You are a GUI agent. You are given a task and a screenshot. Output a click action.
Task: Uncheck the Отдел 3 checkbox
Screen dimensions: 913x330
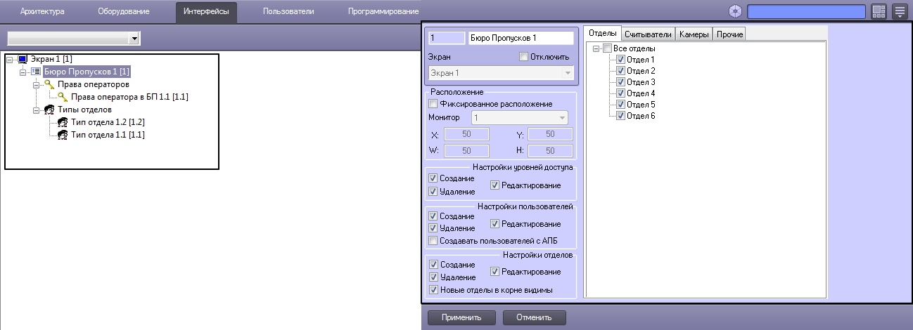pyautogui.click(x=620, y=82)
